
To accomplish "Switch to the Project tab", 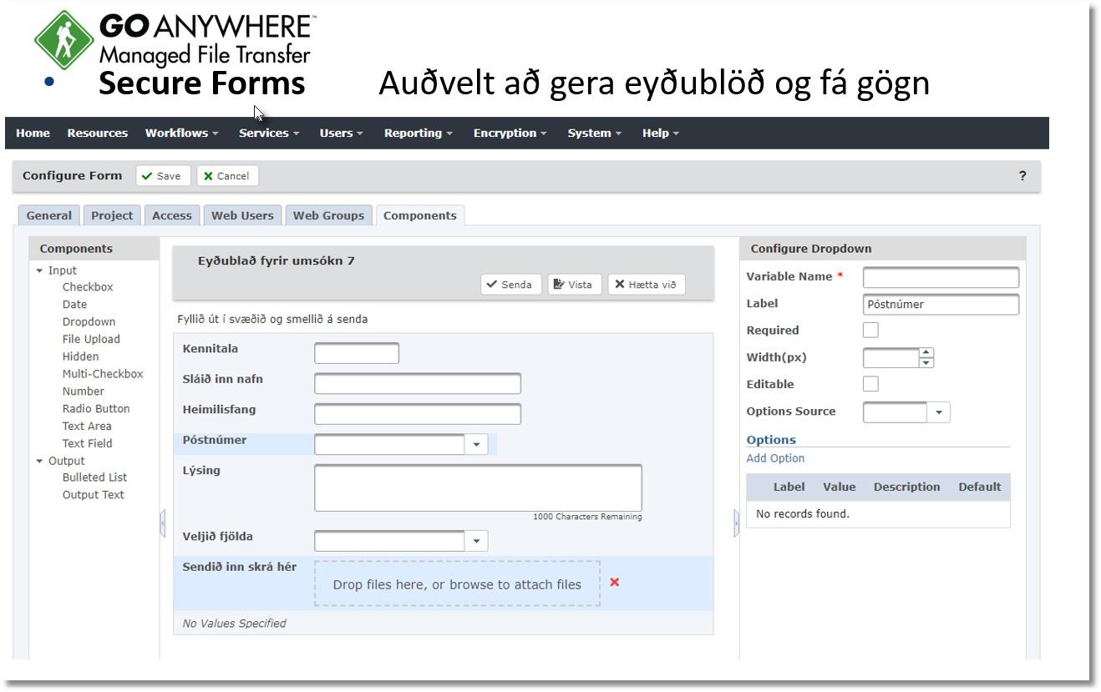I will tap(112, 215).
